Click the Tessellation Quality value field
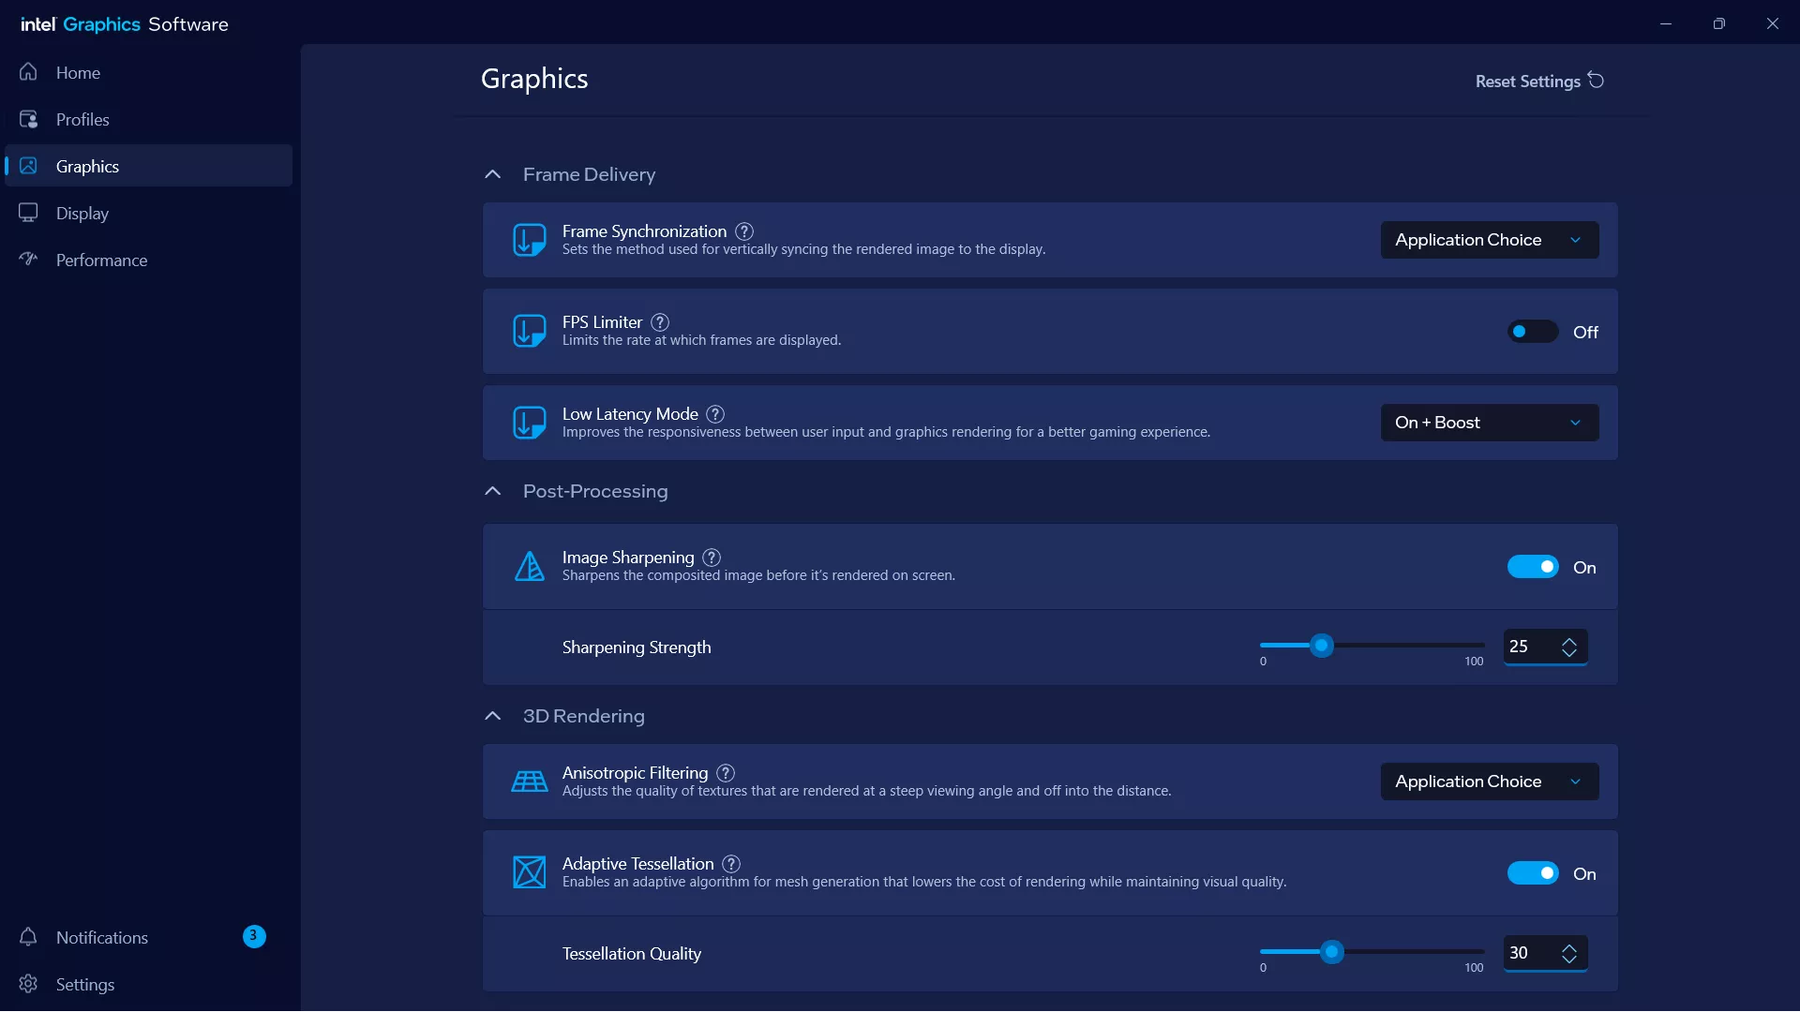This screenshot has height=1012, width=1800. (x=1528, y=953)
